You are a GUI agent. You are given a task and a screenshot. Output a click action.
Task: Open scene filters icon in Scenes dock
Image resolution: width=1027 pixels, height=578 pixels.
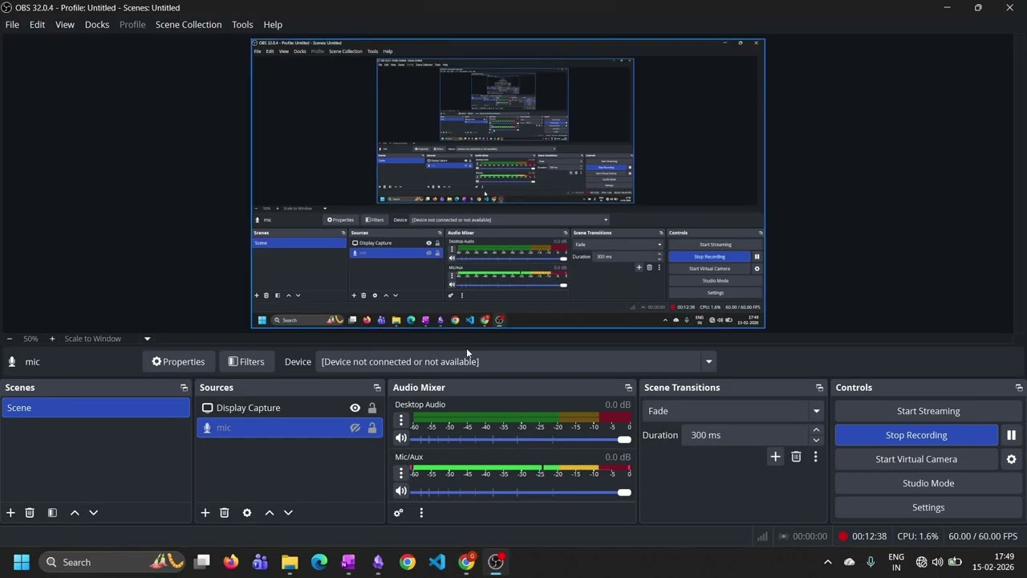[52, 513]
